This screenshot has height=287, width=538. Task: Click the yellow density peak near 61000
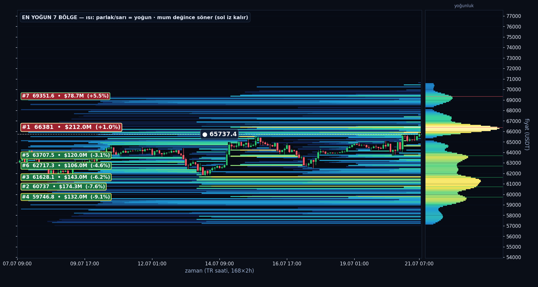[453, 182]
